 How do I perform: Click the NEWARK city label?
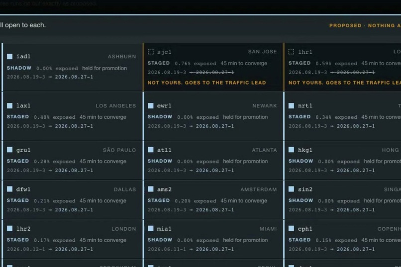tap(265, 106)
